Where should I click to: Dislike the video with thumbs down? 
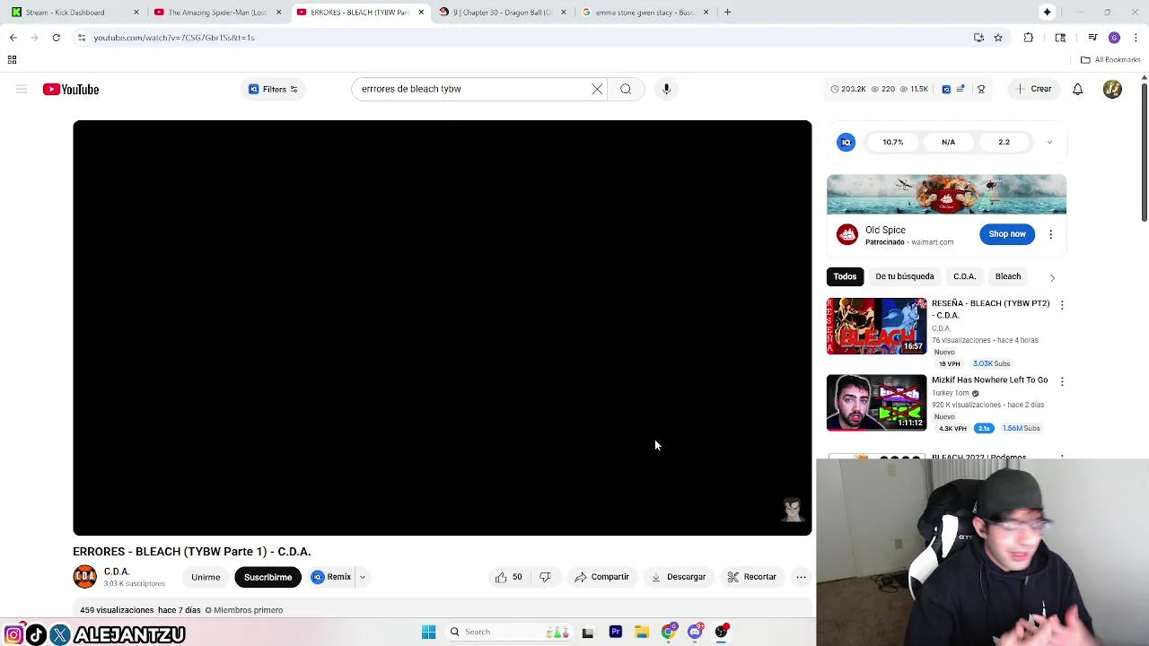pos(545,577)
